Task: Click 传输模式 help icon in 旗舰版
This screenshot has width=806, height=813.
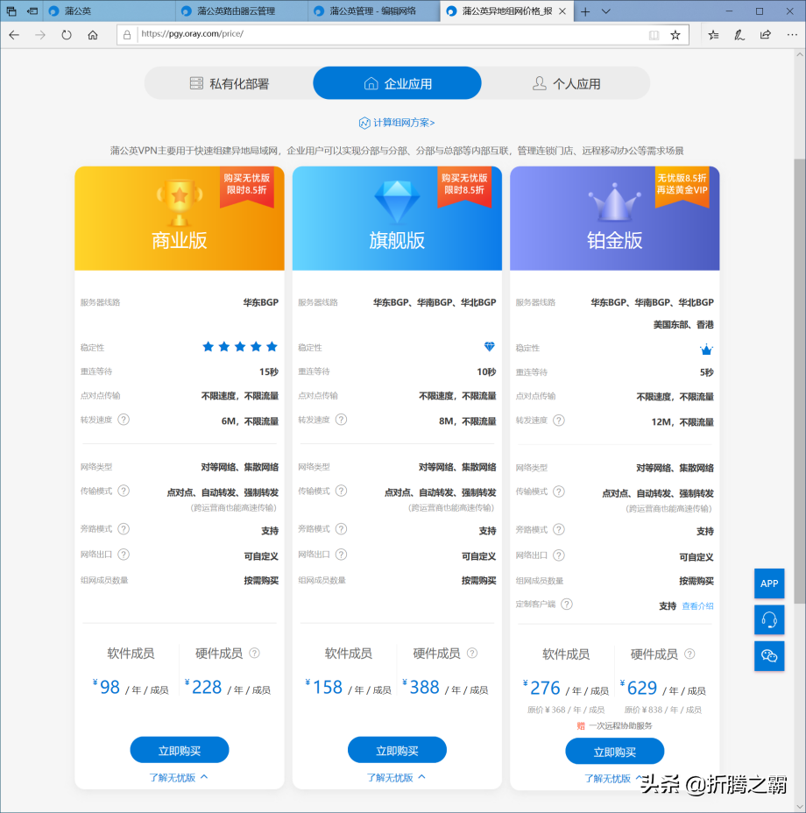Action: 342,491
